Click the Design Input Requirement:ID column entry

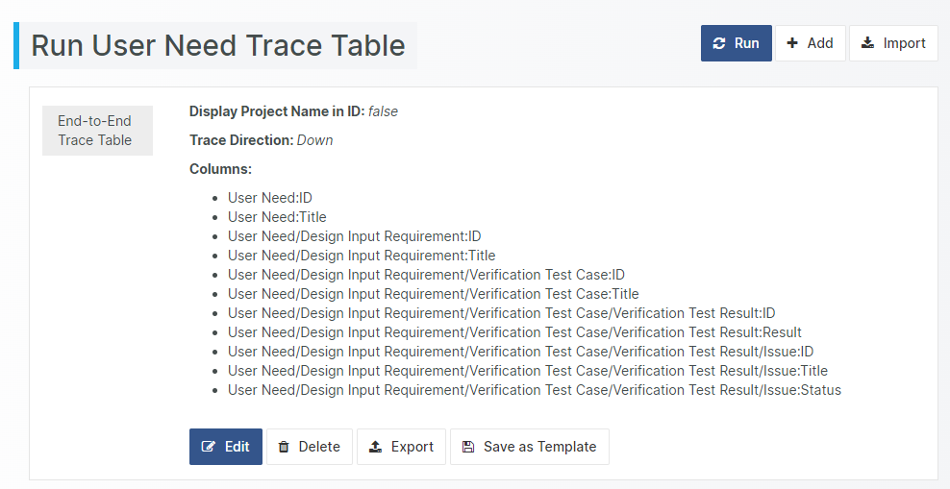pyautogui.click(x=354, y=236)
